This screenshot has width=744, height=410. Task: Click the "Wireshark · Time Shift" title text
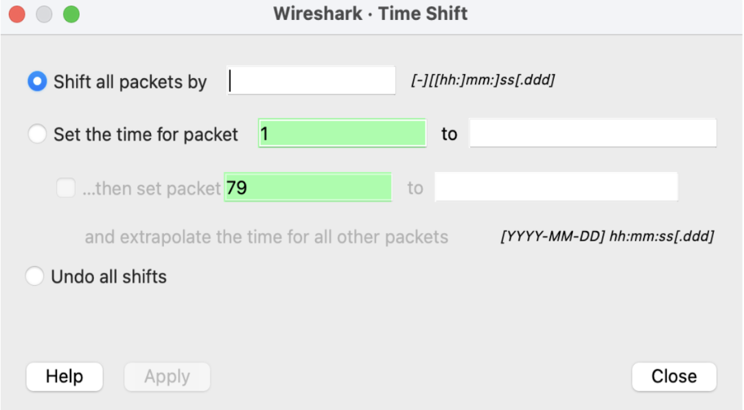point(371,12)
